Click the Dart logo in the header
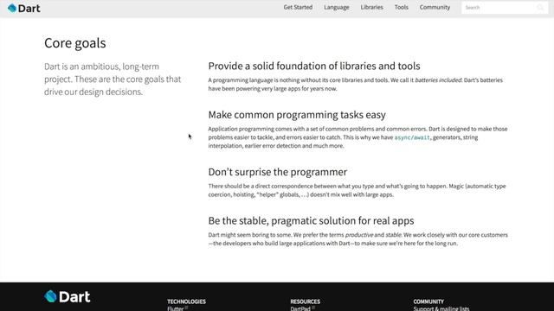This screenshot has width=554, height=311. click(24, 8)
